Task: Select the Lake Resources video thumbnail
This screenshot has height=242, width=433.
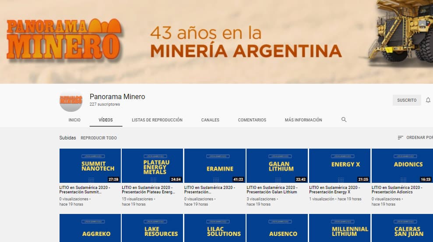Action: 152,228
